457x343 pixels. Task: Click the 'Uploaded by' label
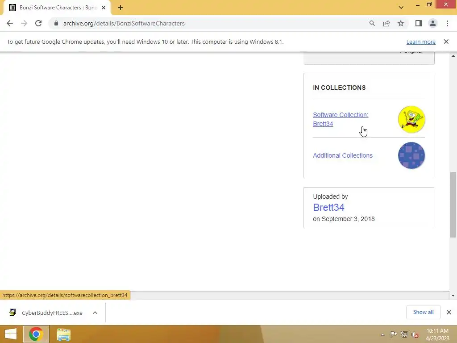331,197
